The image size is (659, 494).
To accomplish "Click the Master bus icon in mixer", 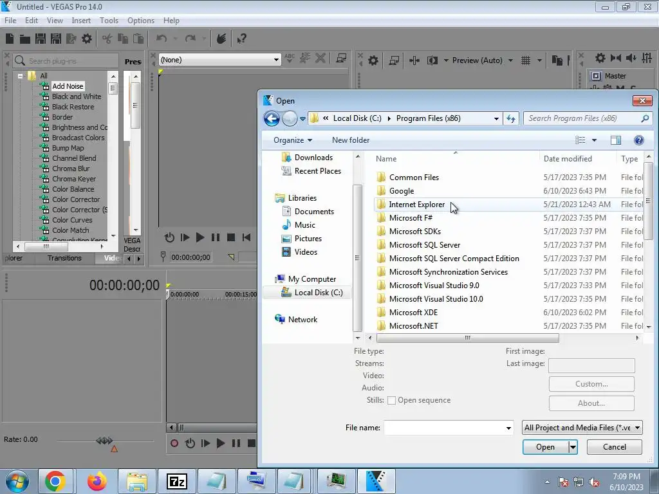I will pyautogui.click(x=595, y=76).
